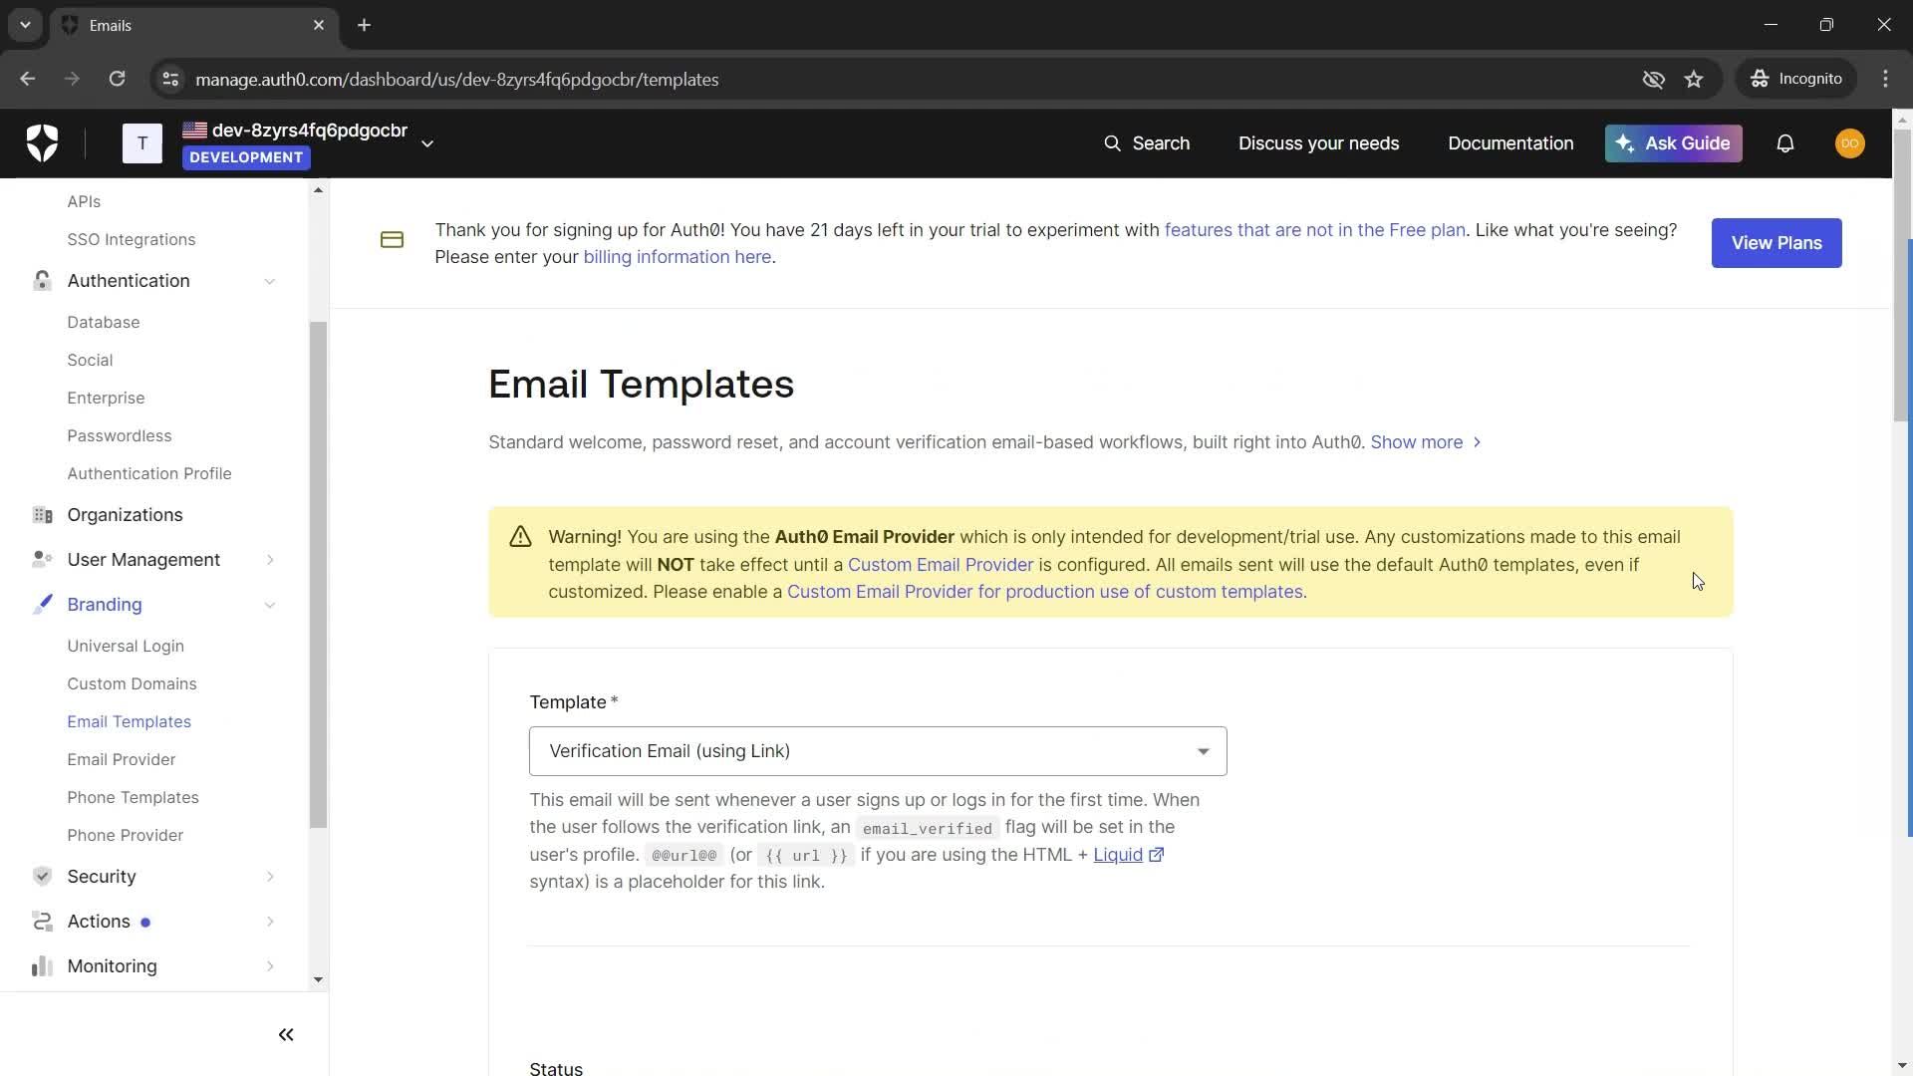1913x1076 pixels.
Task: Expand the Monitoring section chevron
Action: 270,966
